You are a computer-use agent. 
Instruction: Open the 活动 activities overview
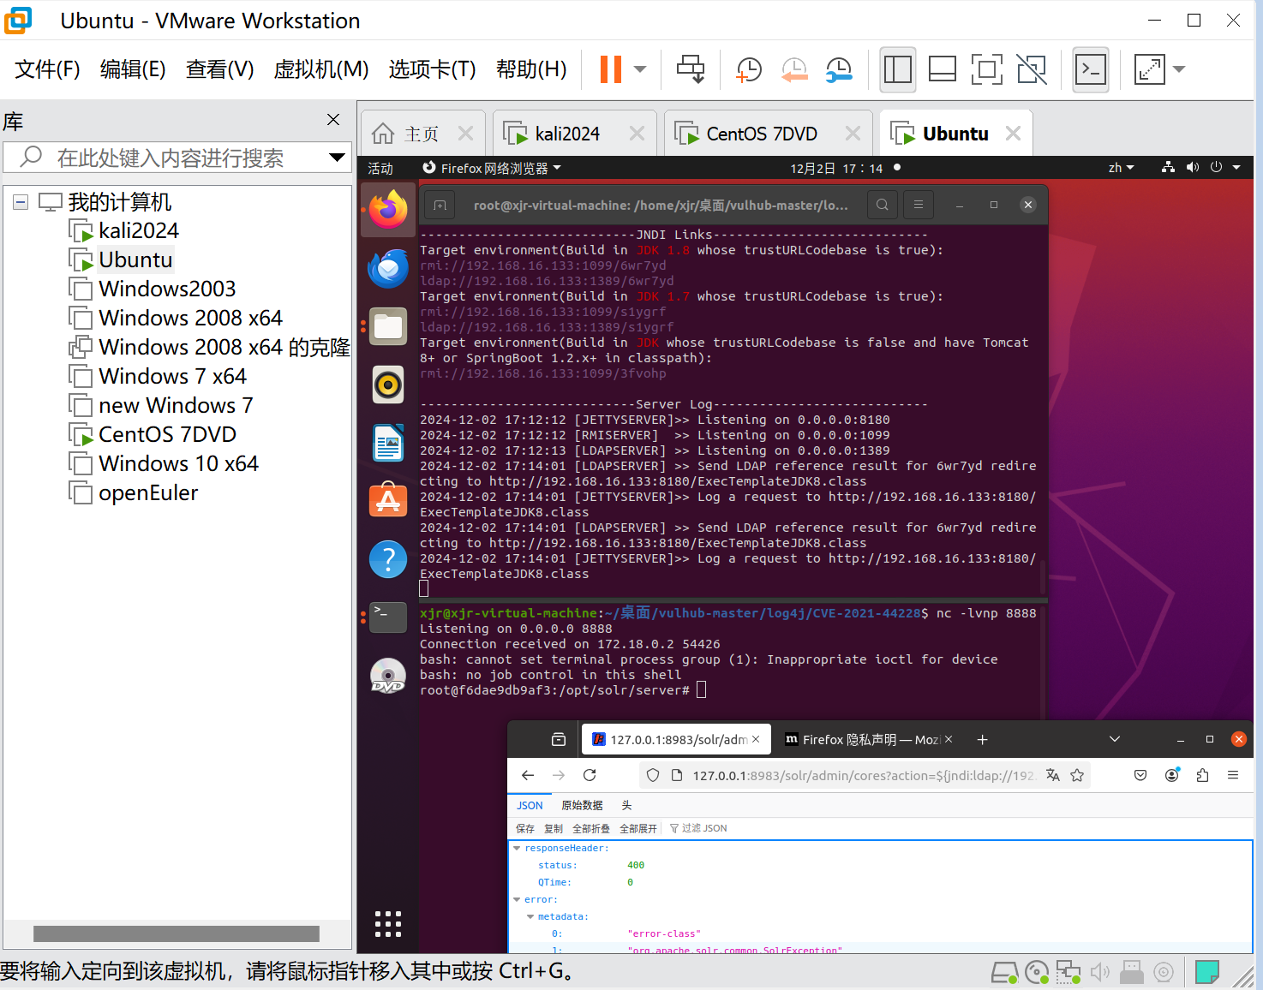[x=380, y=168]
